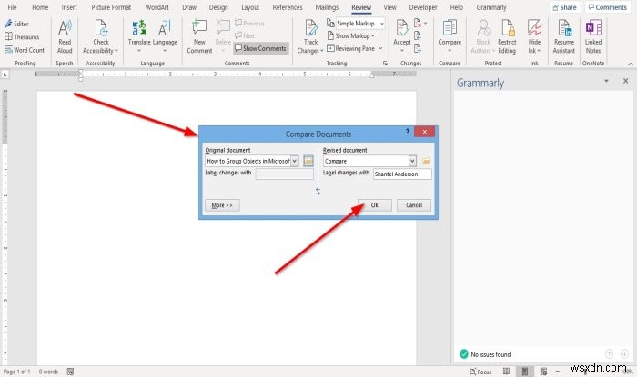Toggle Show Comments
The width and height of the screenshot is (637, 377).
point(261,48)
